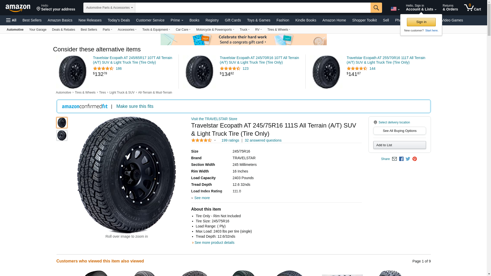The height and width of the screenshot is (276, 491).
Task: Open Automotive Parts & Accessories search category dropdown
Action: [x=109, y=8]
